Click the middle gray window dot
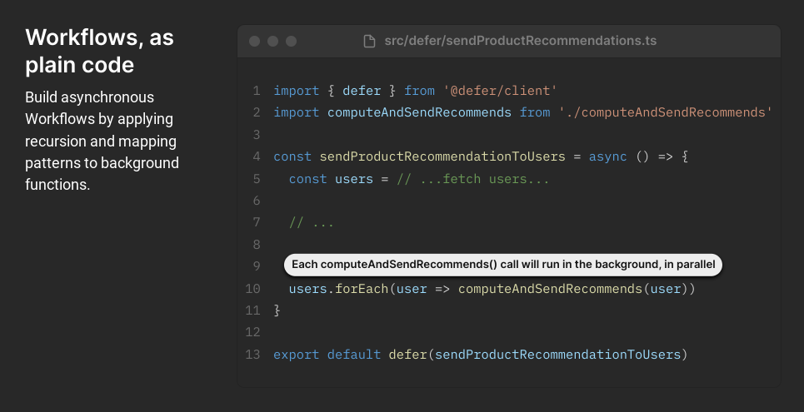 click(272, 41)
